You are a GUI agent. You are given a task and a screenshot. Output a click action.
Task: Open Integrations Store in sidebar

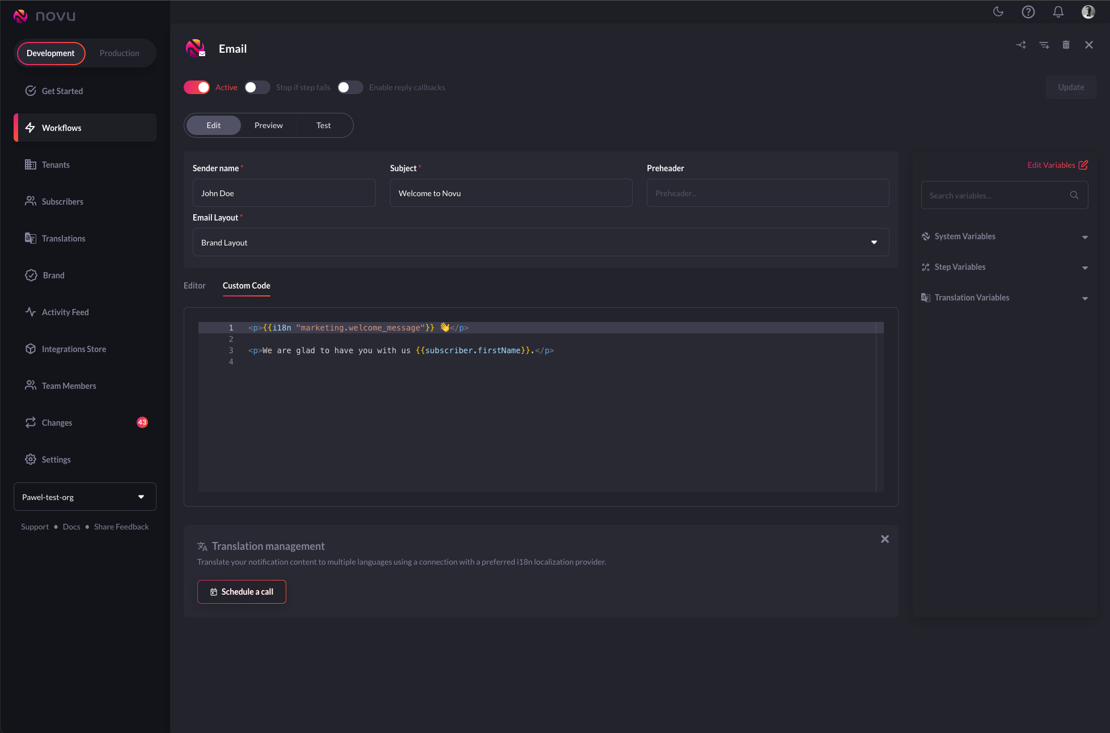click(74, 349)
